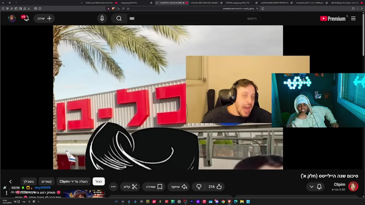
Task: Create a clip with the קליפ button
Action: point(130,187)
